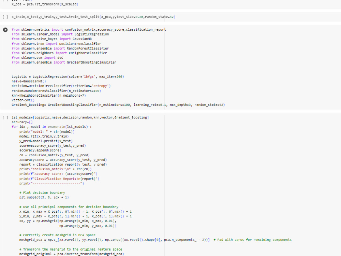This screenshot has height=256, width=341.
Task: Click the accuracy=[] line
Action: coord(22,122)
